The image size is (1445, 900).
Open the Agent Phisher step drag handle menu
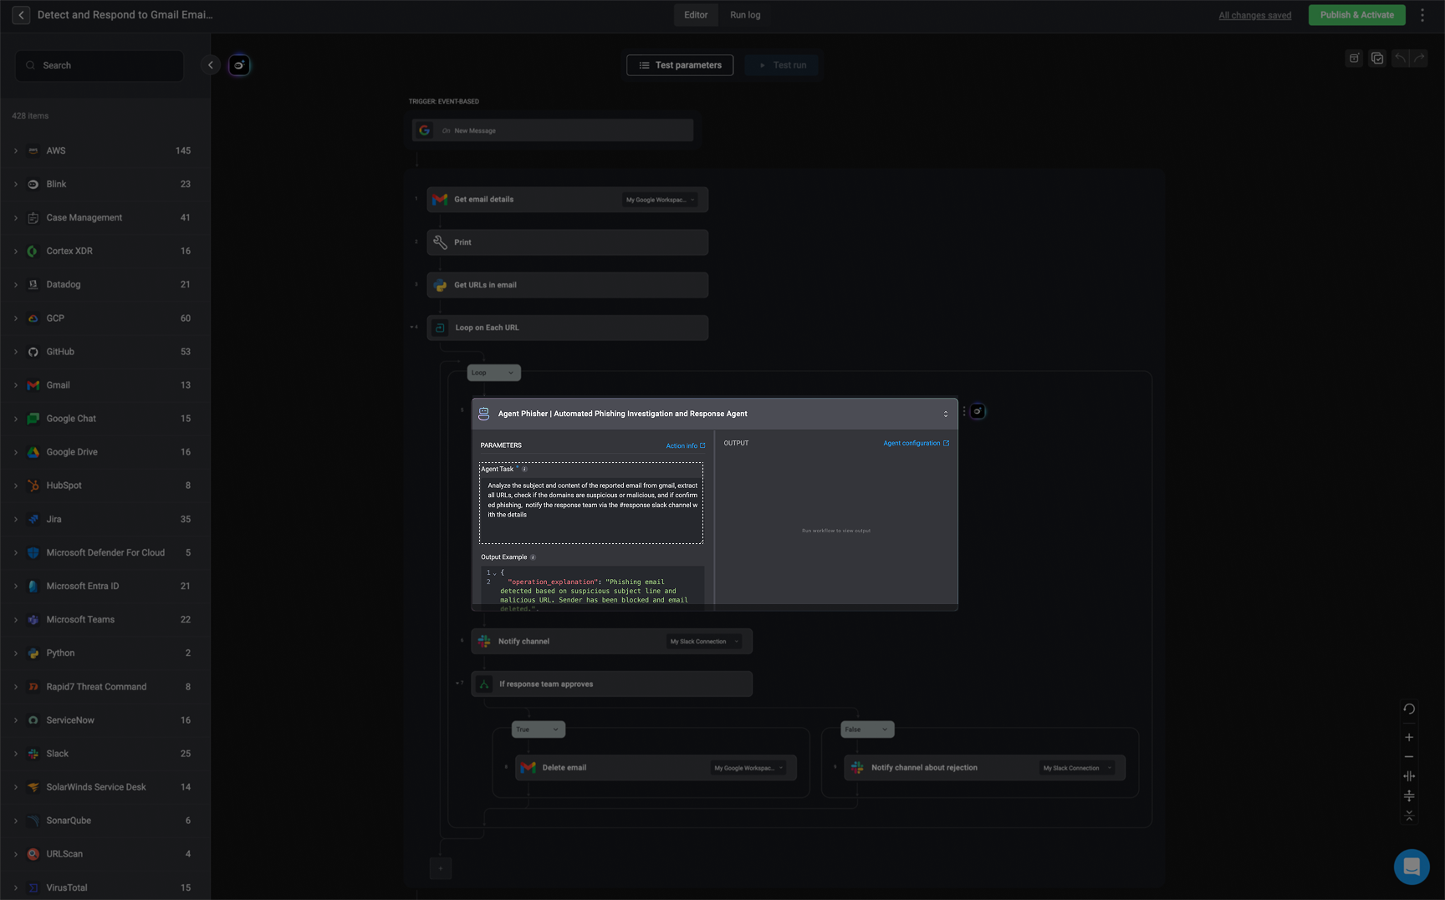pos(964,411)
